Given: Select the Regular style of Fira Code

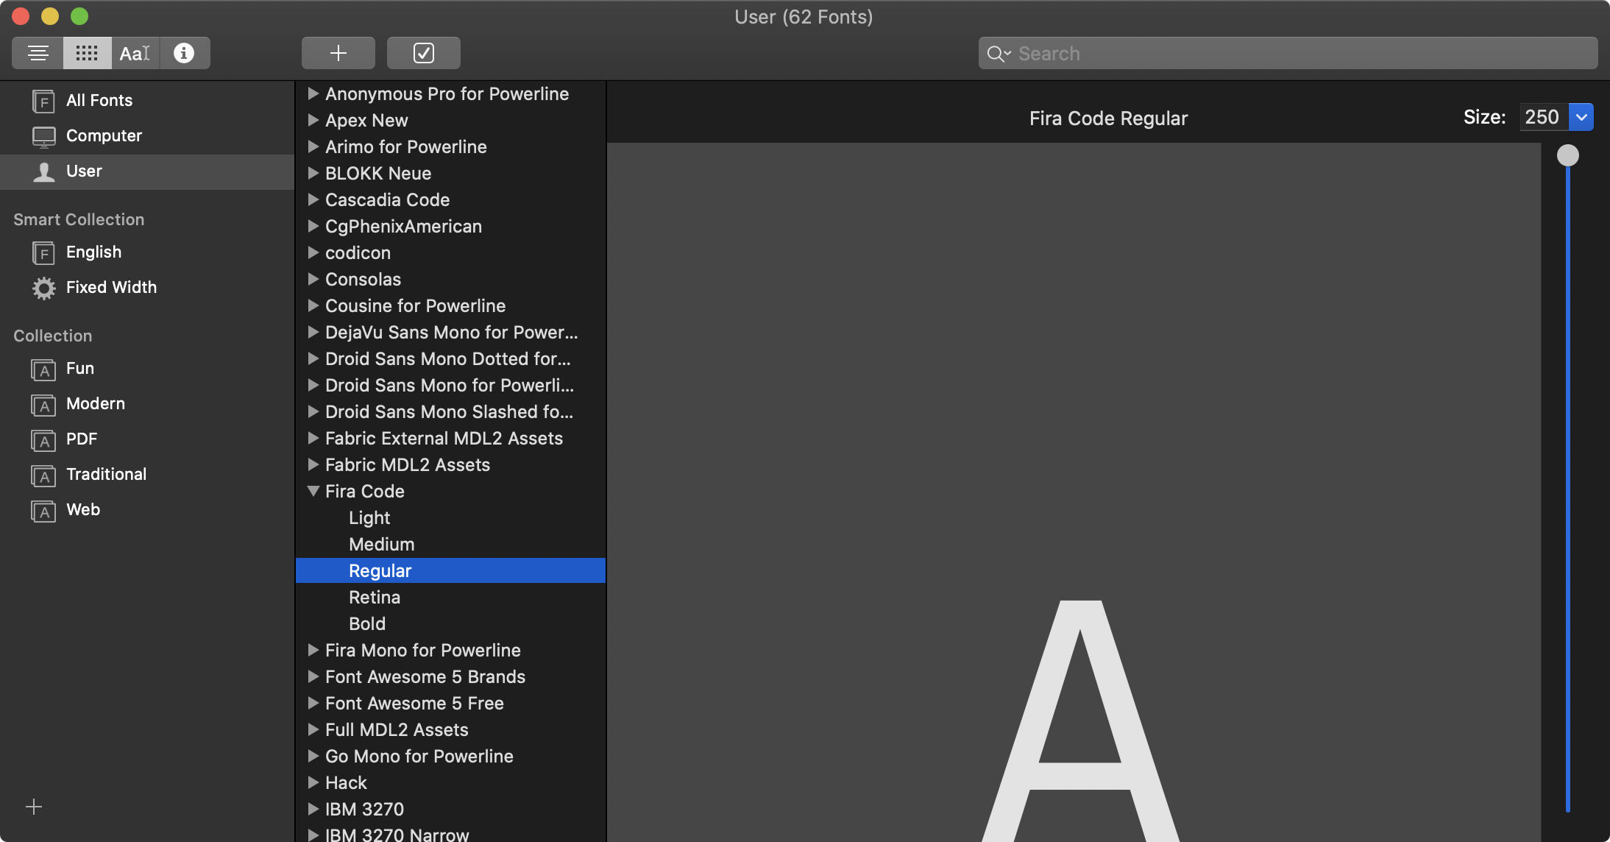Looking at the screenshot, I should pos(380,570).
